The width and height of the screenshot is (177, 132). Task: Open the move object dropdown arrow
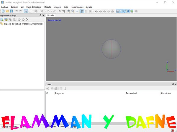[45, 11]
